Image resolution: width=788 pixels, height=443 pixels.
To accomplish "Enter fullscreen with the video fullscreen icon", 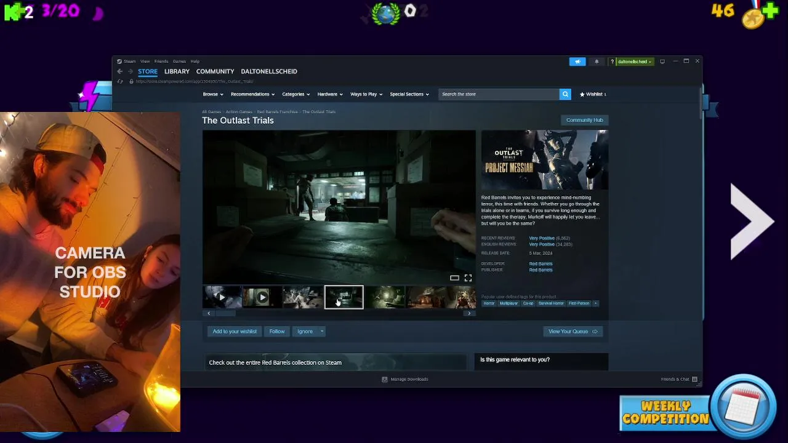I will [468, 278].
